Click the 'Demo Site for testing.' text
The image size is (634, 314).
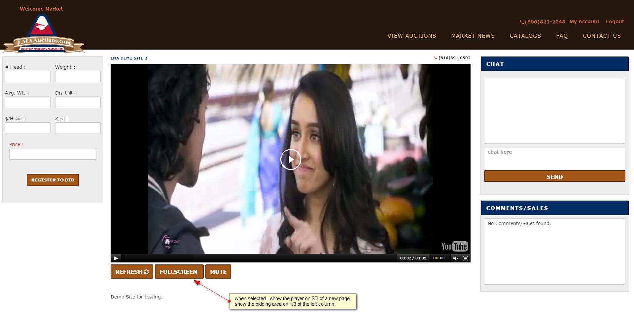pos(136,297)
